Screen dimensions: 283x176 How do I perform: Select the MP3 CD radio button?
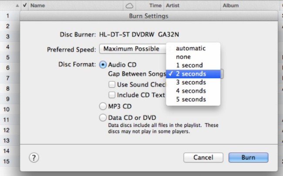(103, 106)
